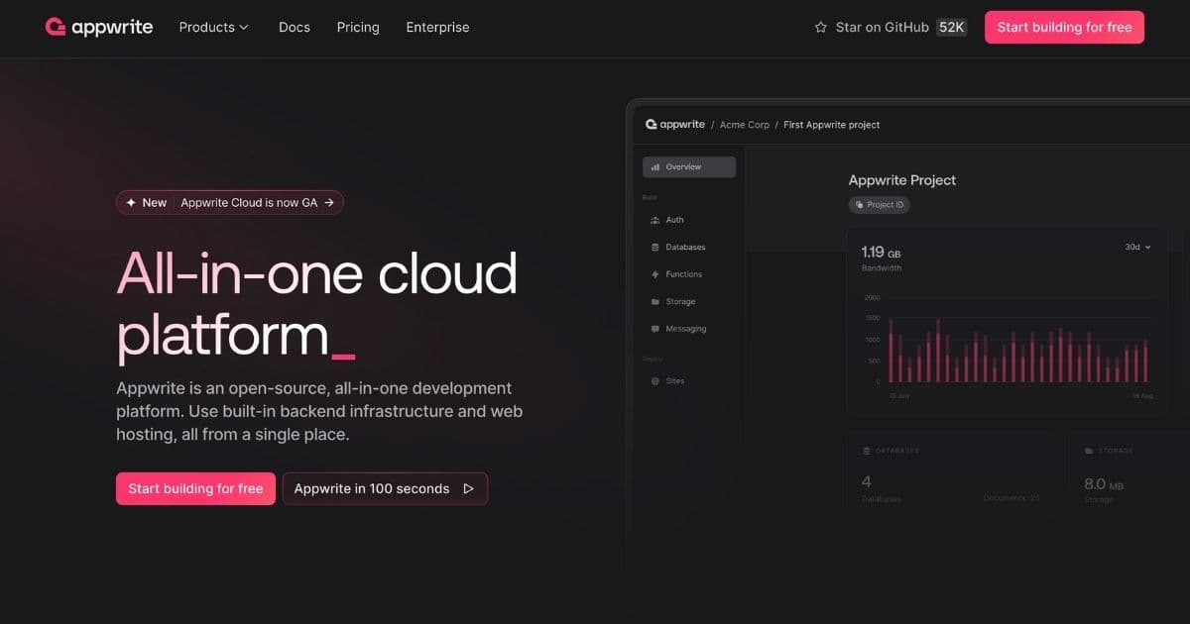
Task: Open Storage from the sidebar
Action: [x=679, y=301]
